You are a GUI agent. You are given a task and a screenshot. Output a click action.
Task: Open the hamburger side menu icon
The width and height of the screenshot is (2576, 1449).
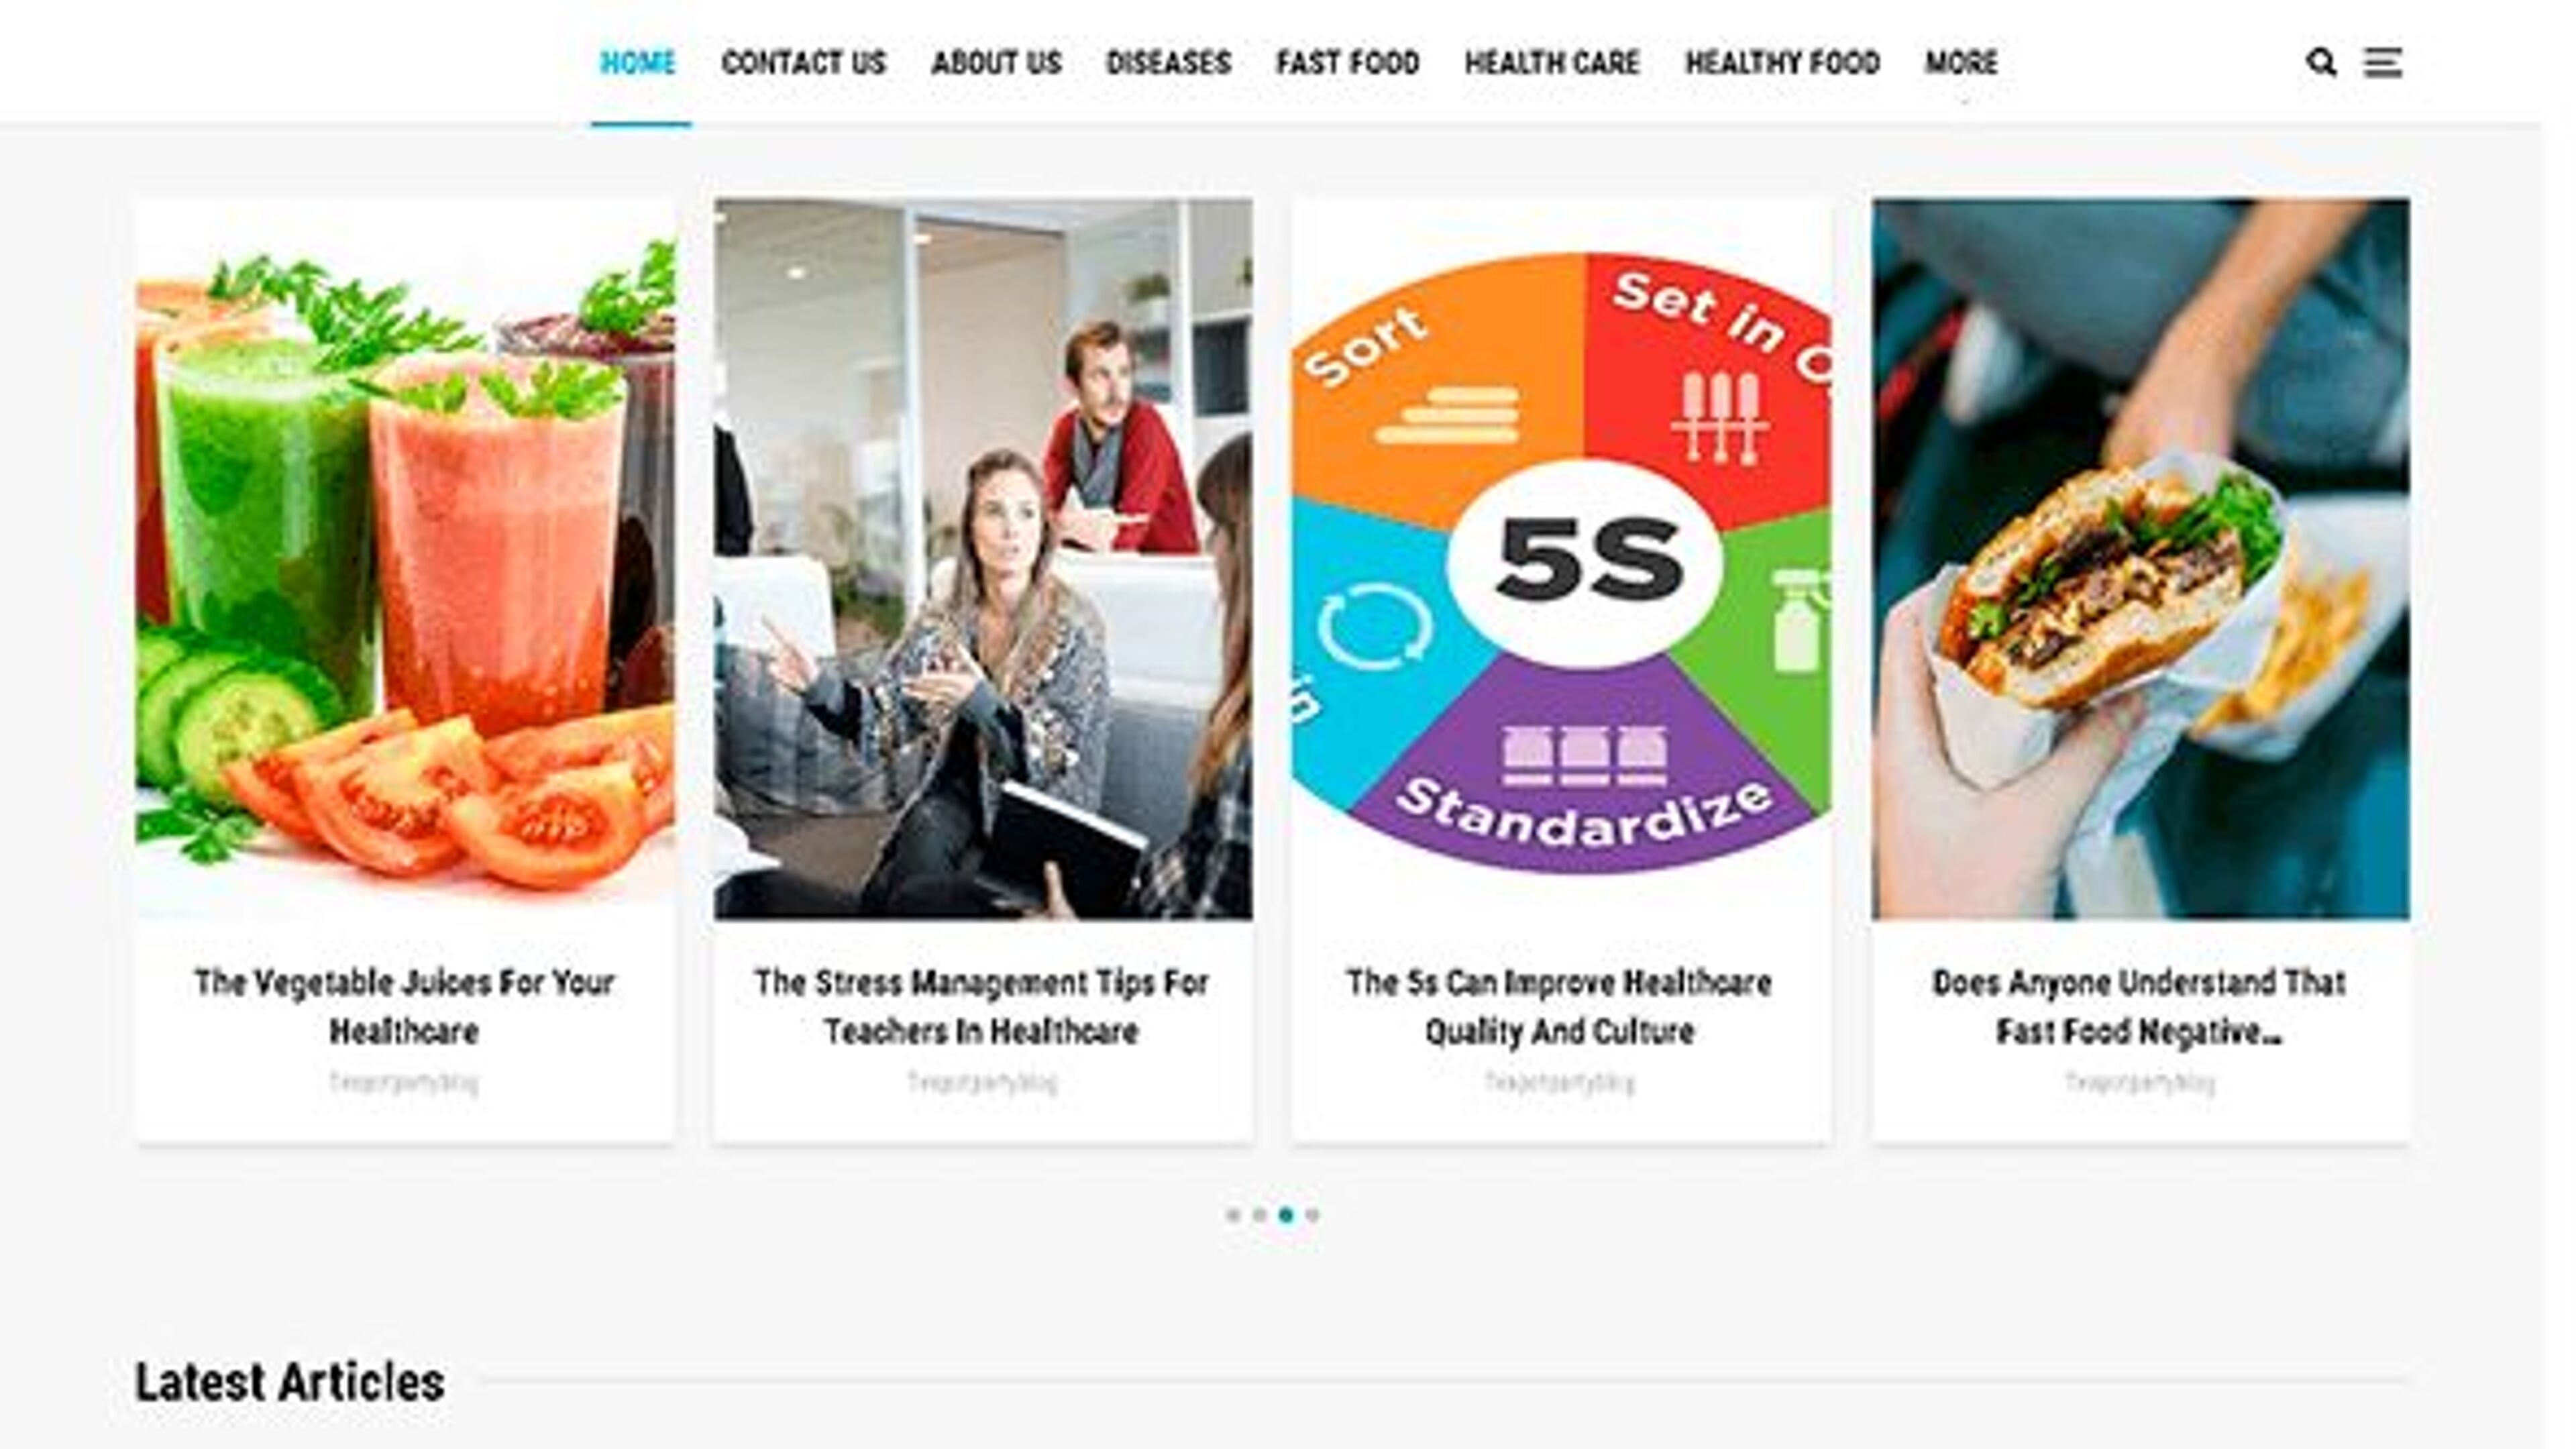pos(2383,63)
